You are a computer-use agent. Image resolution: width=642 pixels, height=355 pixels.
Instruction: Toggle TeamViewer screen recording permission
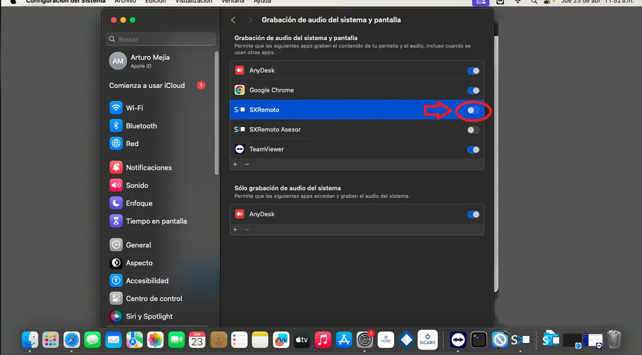coord(473,149)
